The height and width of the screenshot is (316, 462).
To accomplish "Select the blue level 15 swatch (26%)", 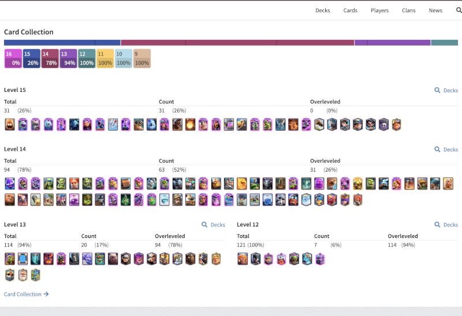I will [32, 58].
